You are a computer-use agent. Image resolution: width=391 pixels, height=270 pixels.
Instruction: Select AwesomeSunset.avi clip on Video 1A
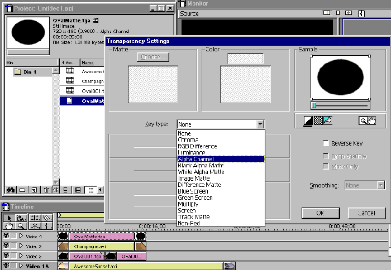146,266
